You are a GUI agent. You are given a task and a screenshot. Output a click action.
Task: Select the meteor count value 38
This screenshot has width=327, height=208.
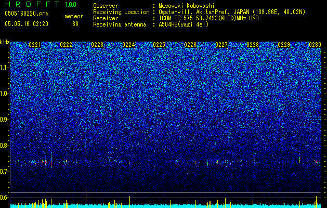coord(75,24)
